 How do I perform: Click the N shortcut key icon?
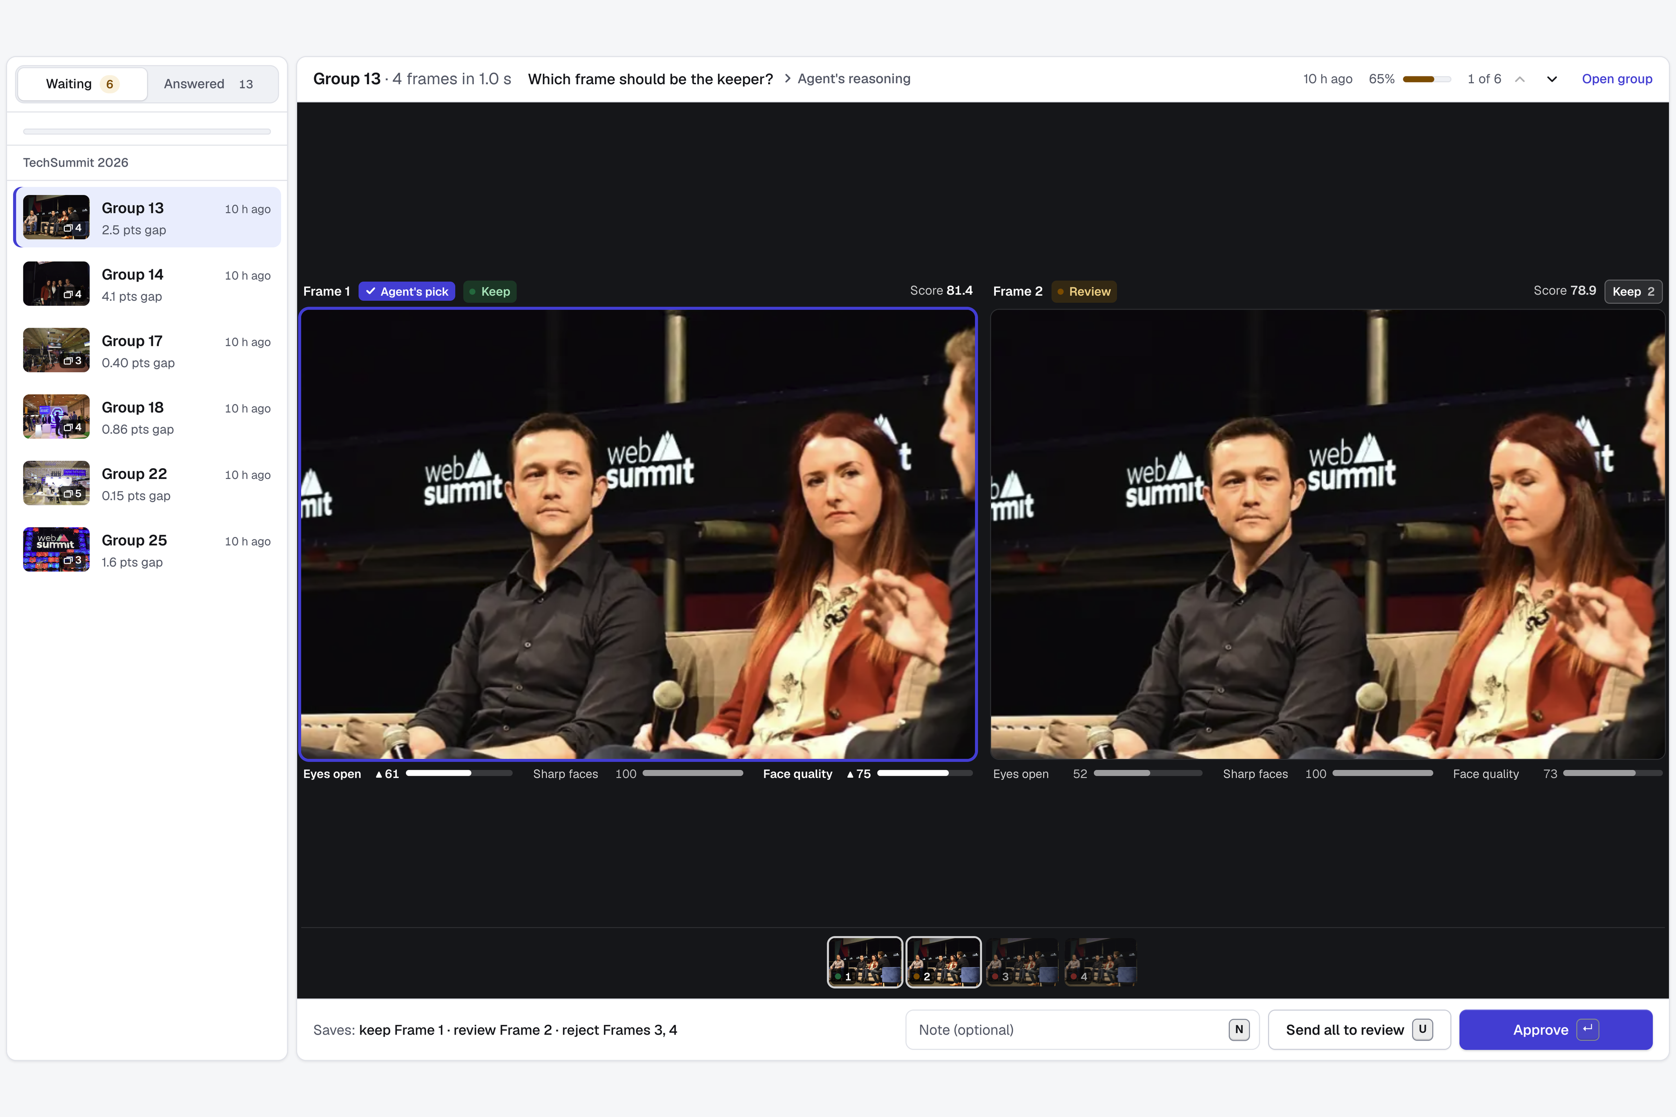point(1239,1030)
